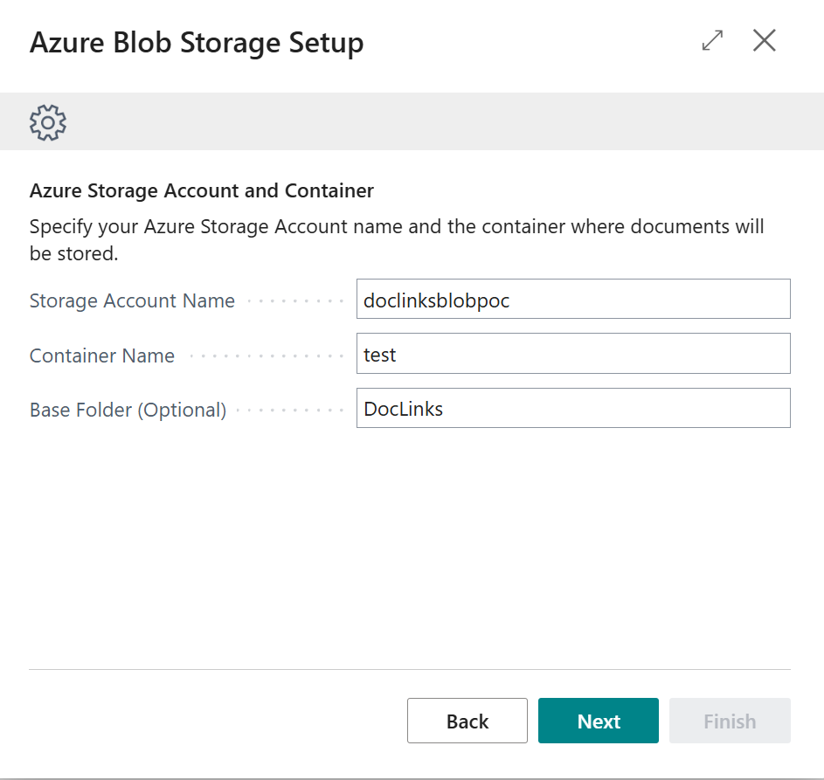
Task: Expand the dialog with the double-arrow icon
Action: click(712, 41)
